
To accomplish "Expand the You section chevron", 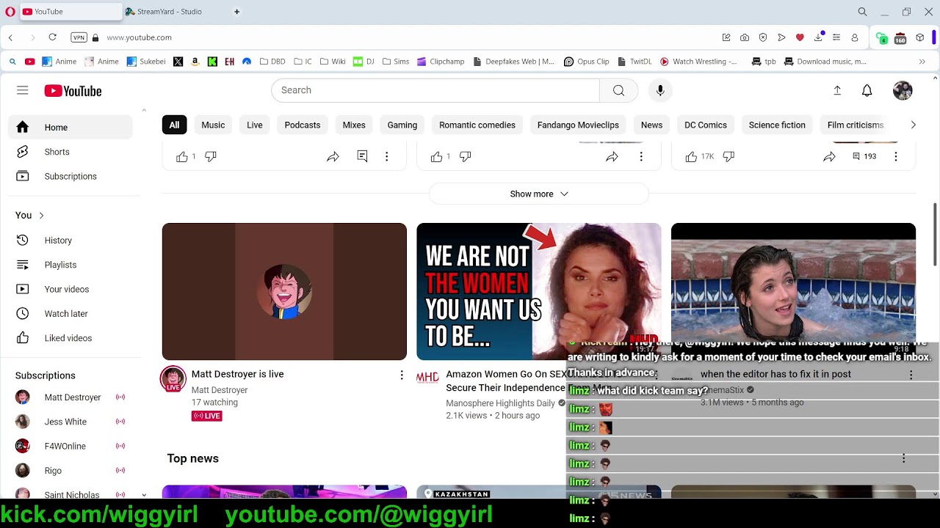I will click(x=41, y=216).
